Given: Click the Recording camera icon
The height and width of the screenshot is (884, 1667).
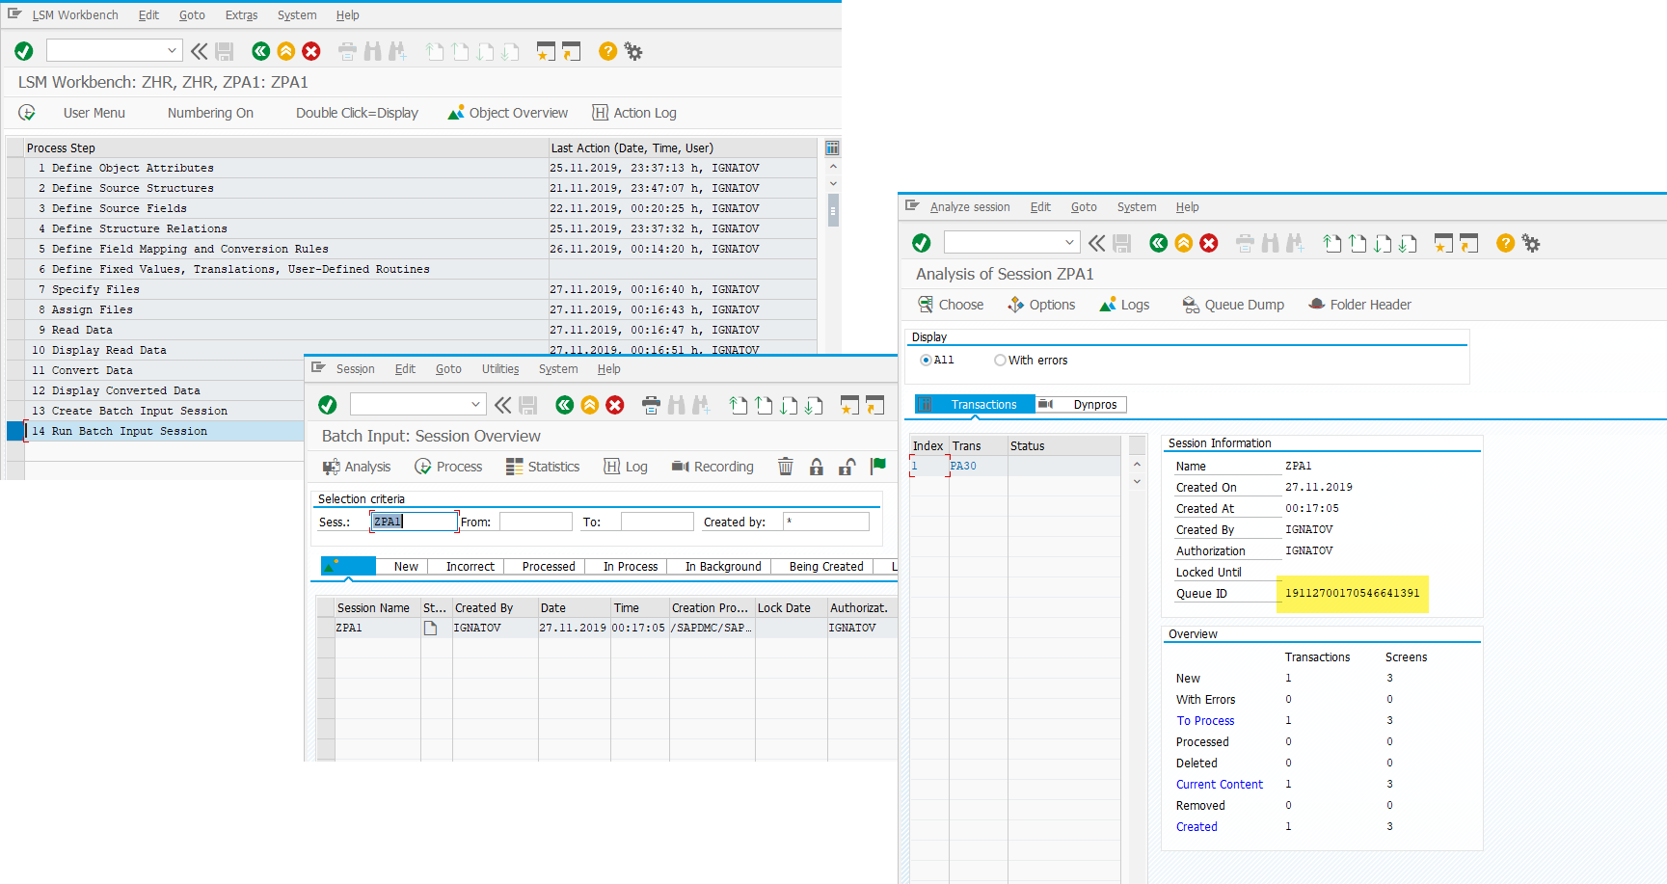Looking at the screenshot, I should pos(681,467).
